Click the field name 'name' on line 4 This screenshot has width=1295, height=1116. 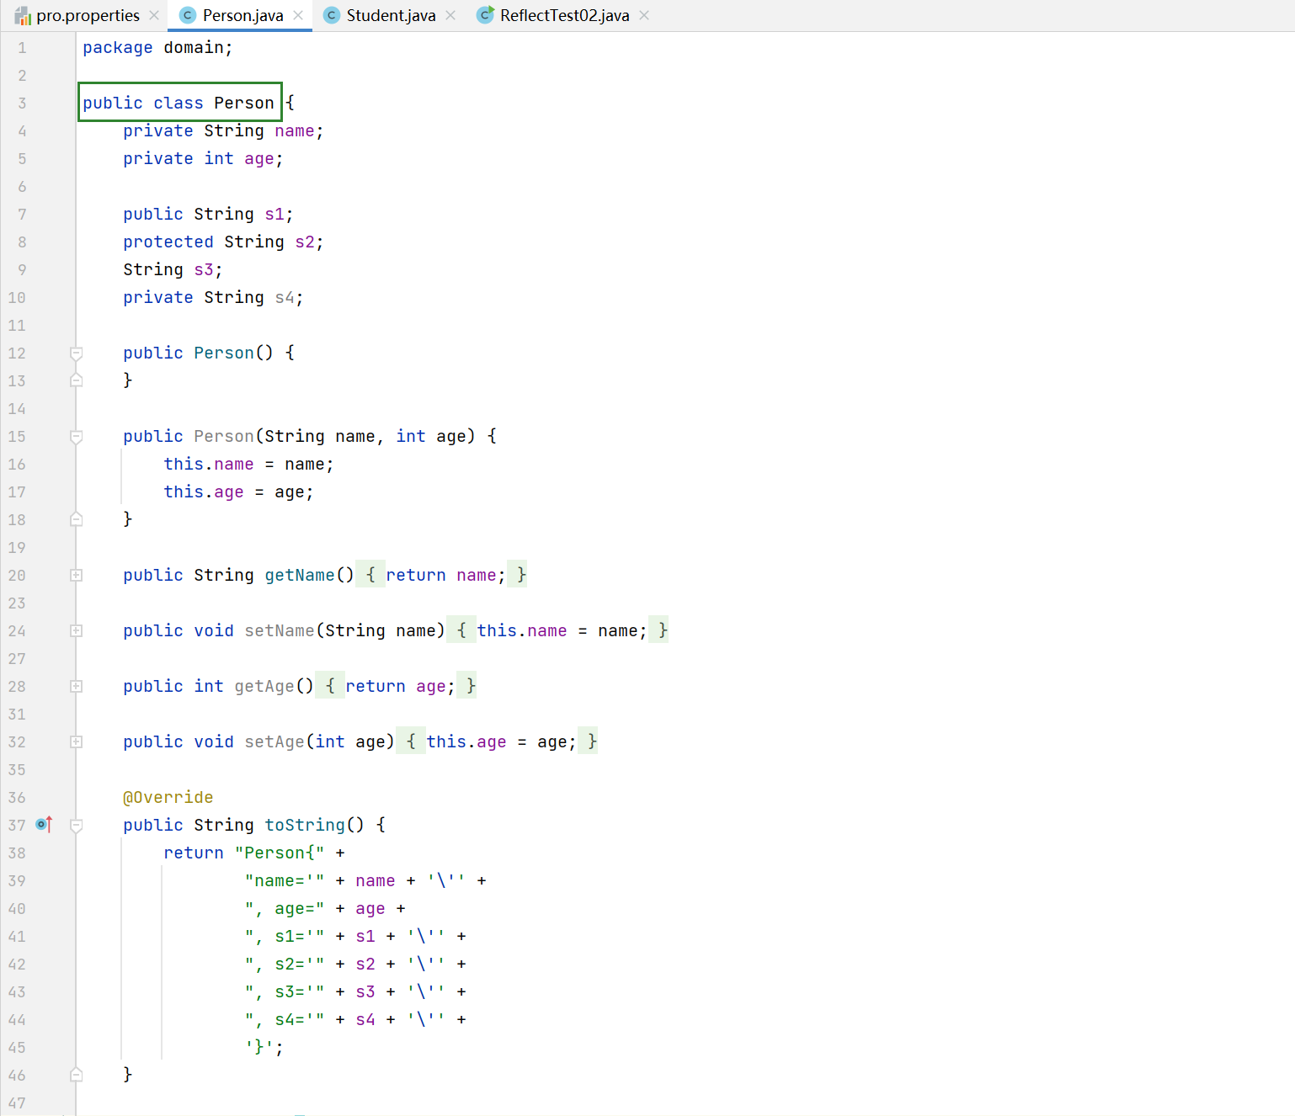tap(295, 131)
